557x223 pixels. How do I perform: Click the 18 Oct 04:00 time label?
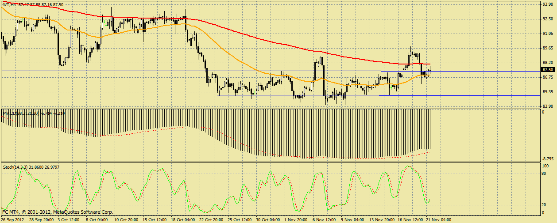click(x=182, y=219)
